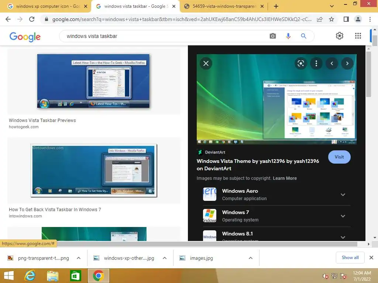The width and height of the screenshot is (378, 283).
Task: Open options for images.jpg download
Action: (x=251, y=258)
